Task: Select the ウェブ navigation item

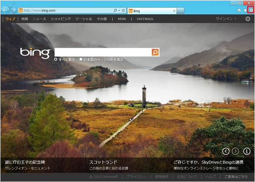Action: point(10,19)
